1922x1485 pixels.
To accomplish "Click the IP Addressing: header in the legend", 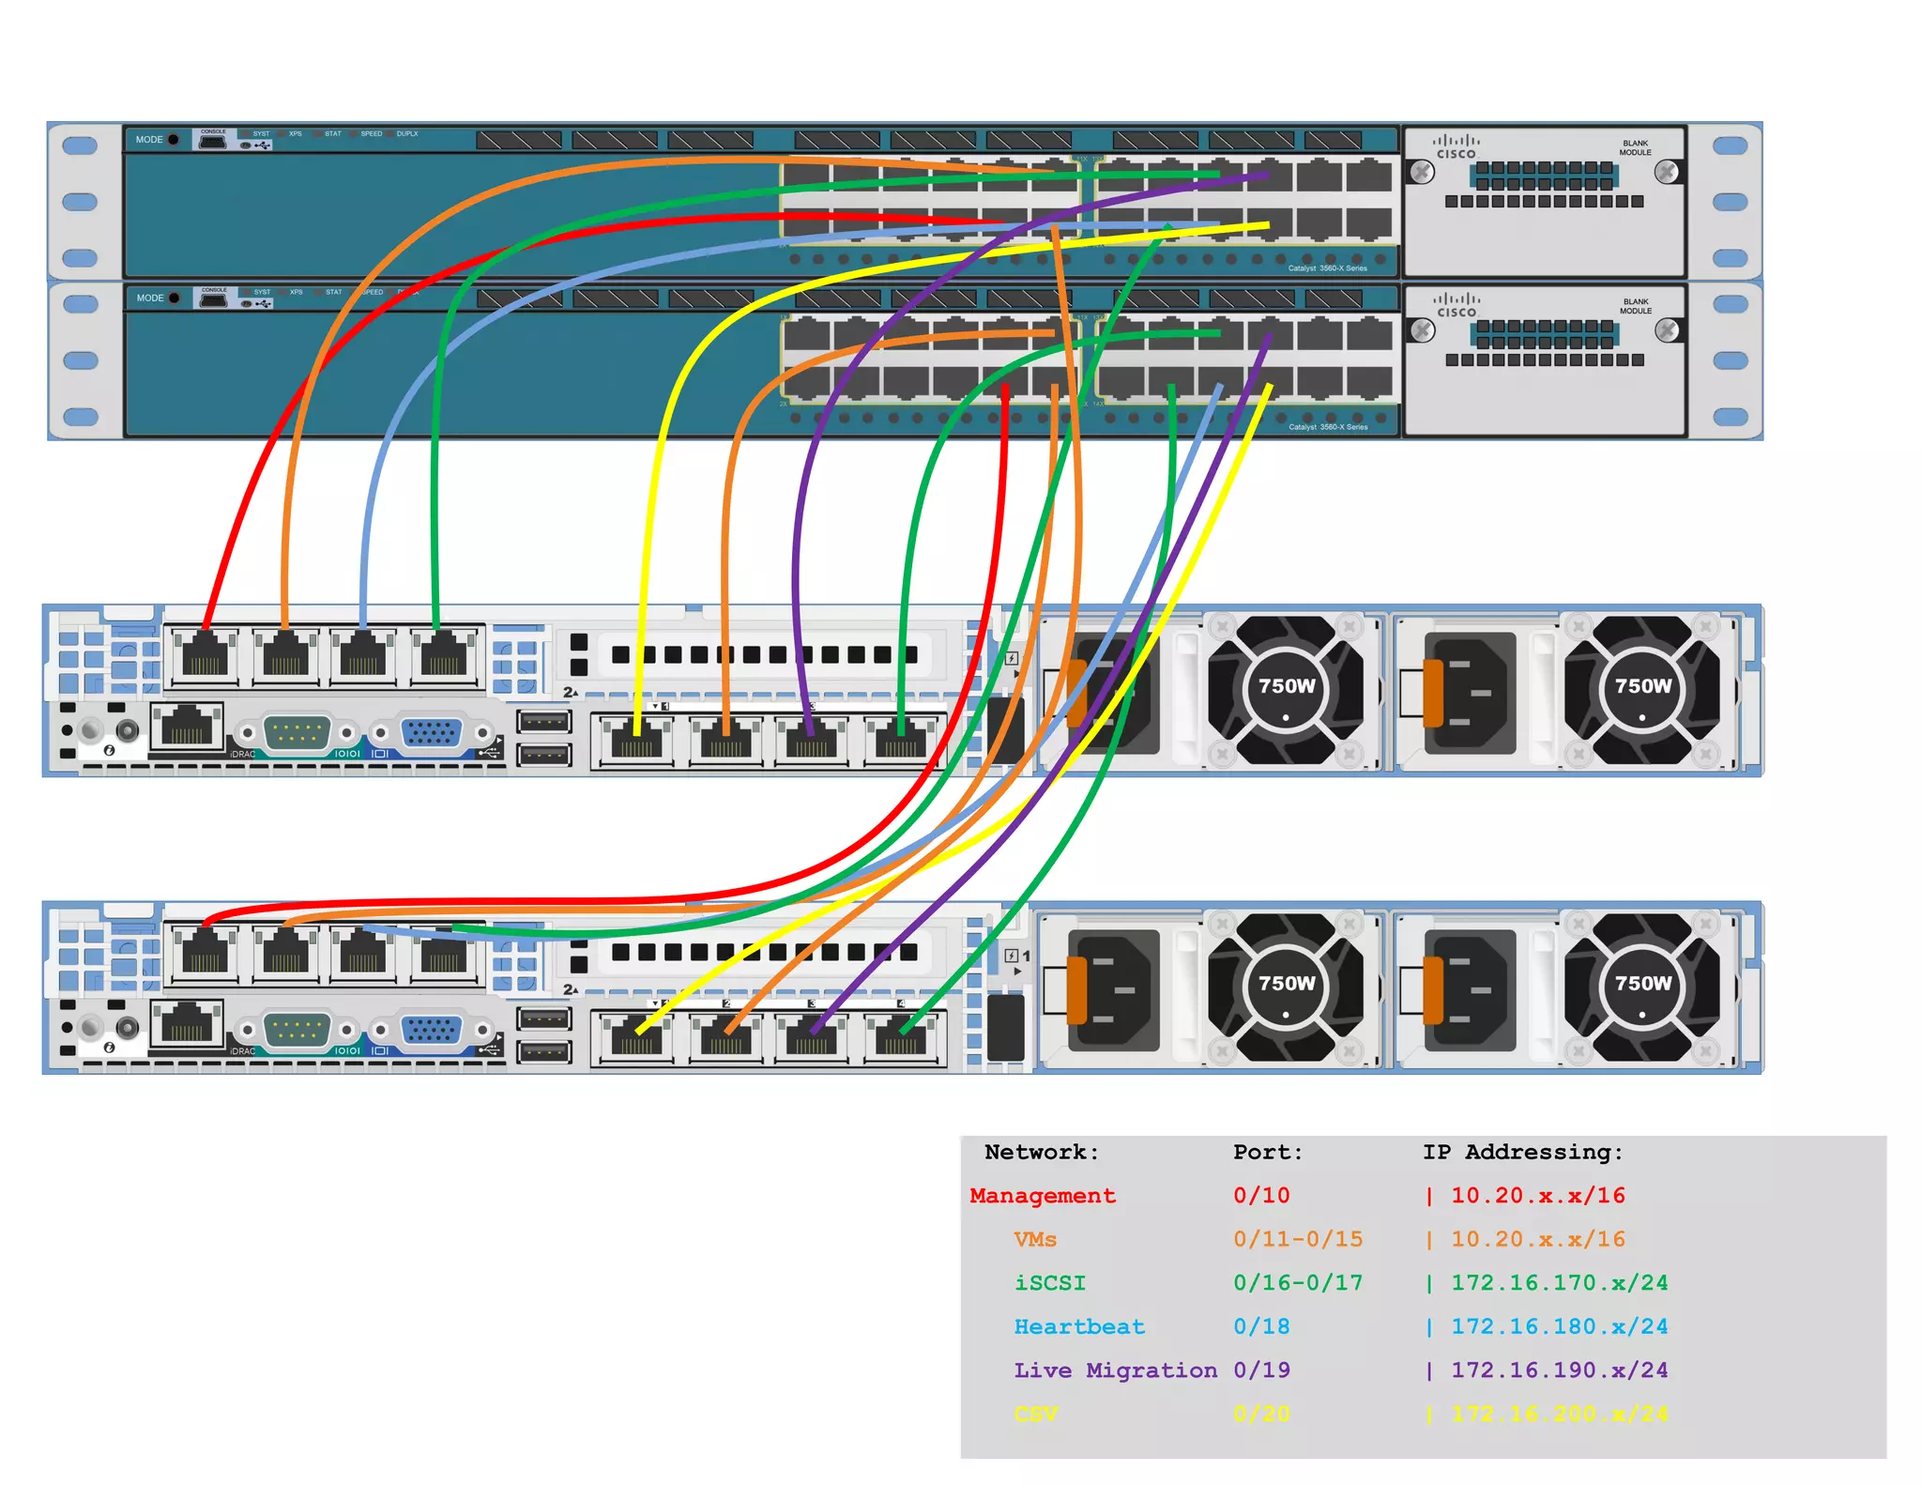I will point(1521,1153).
